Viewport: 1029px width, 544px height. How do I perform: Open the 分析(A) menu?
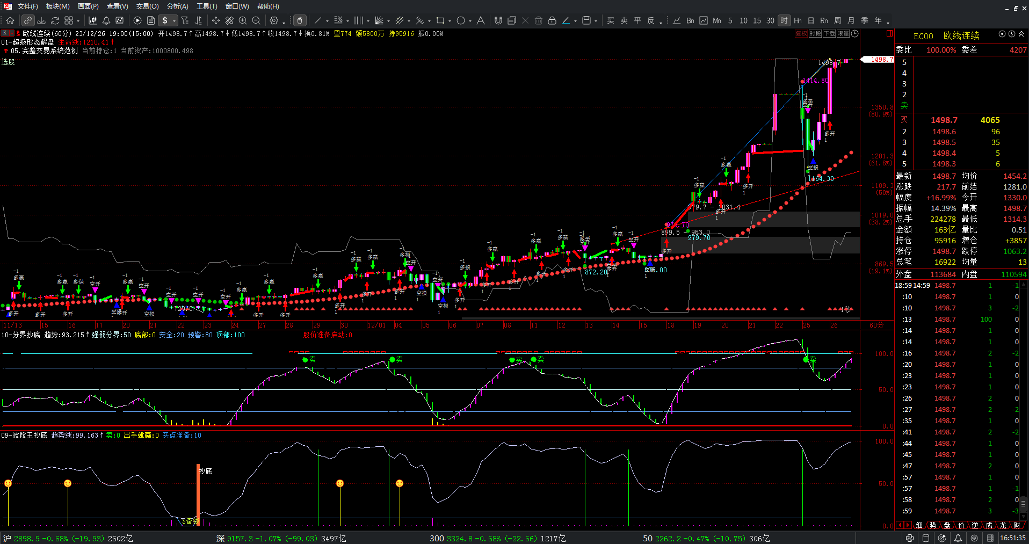coord(178,6)
